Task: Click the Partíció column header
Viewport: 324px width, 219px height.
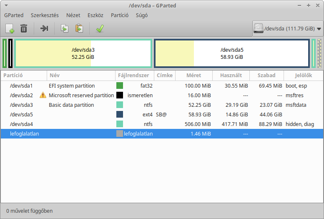Action: 24,76
